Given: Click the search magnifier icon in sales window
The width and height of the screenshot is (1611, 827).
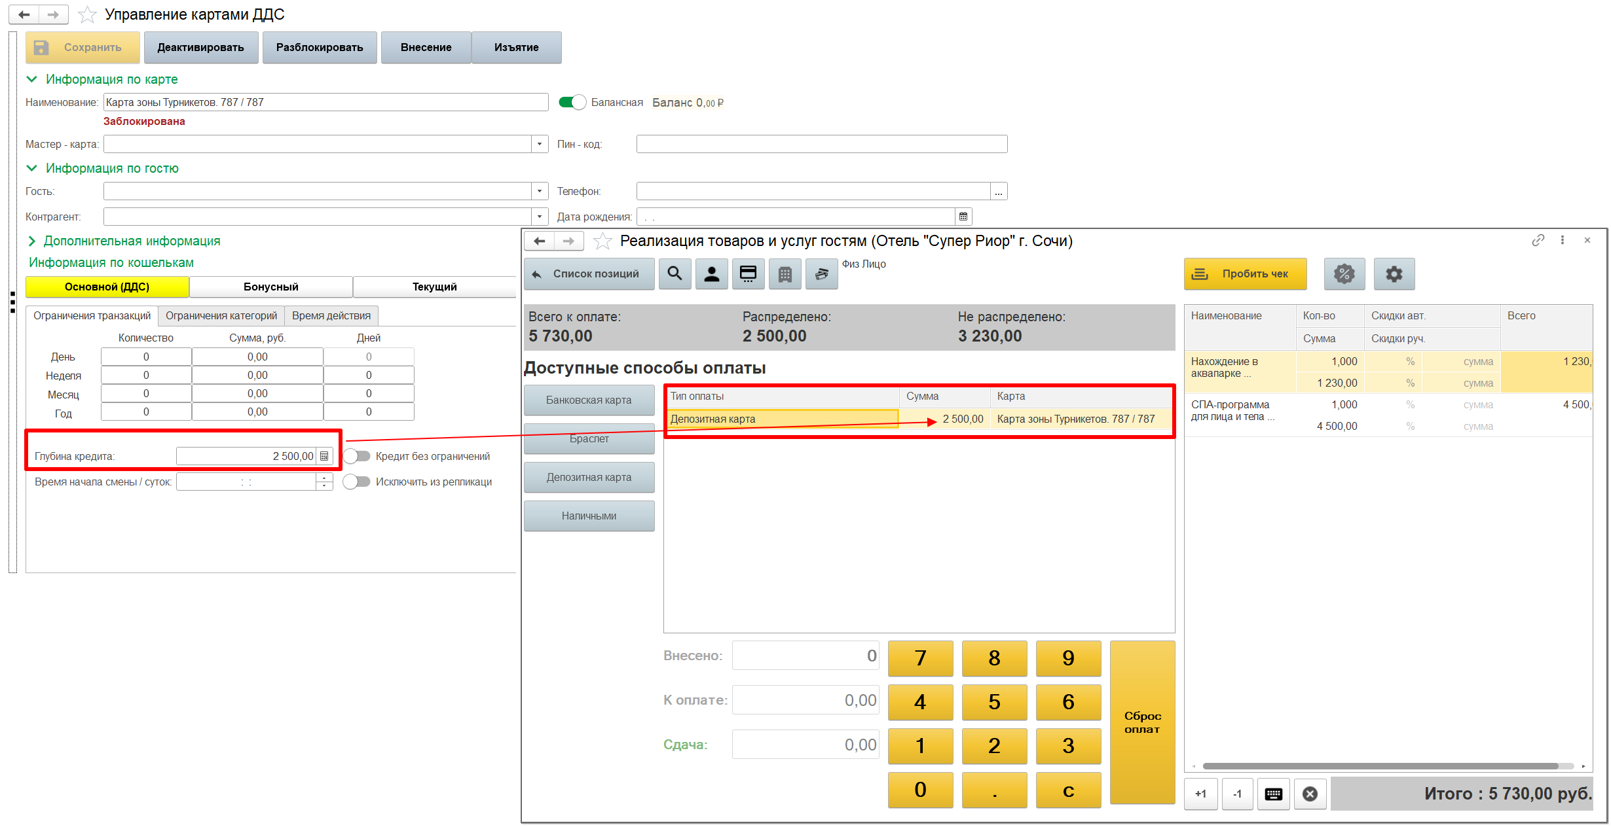Looking at the screenshot, I should click(675, 273).
